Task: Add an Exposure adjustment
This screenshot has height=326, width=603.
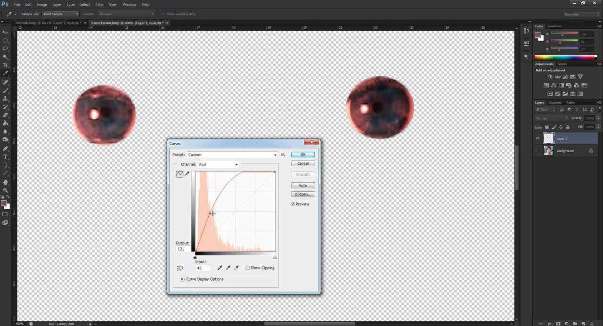Action: [x=572, y=77]
